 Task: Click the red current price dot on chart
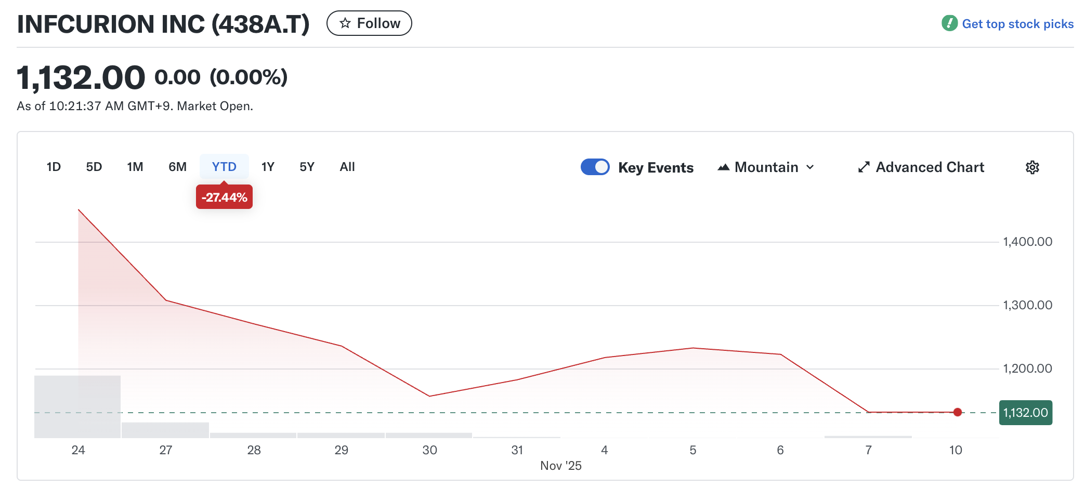click(x=957, y=412)
